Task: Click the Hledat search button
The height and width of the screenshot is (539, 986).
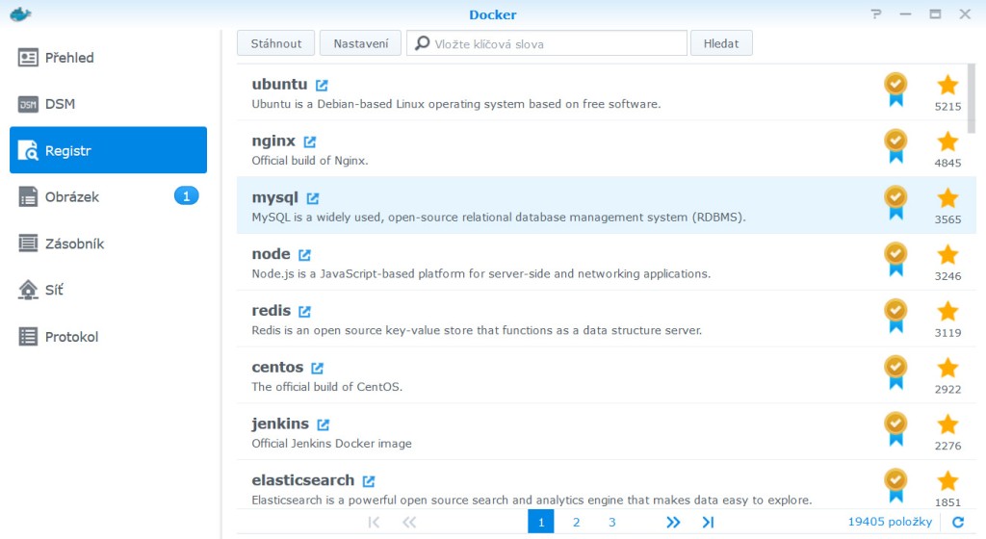Action: tap(721, 43)
